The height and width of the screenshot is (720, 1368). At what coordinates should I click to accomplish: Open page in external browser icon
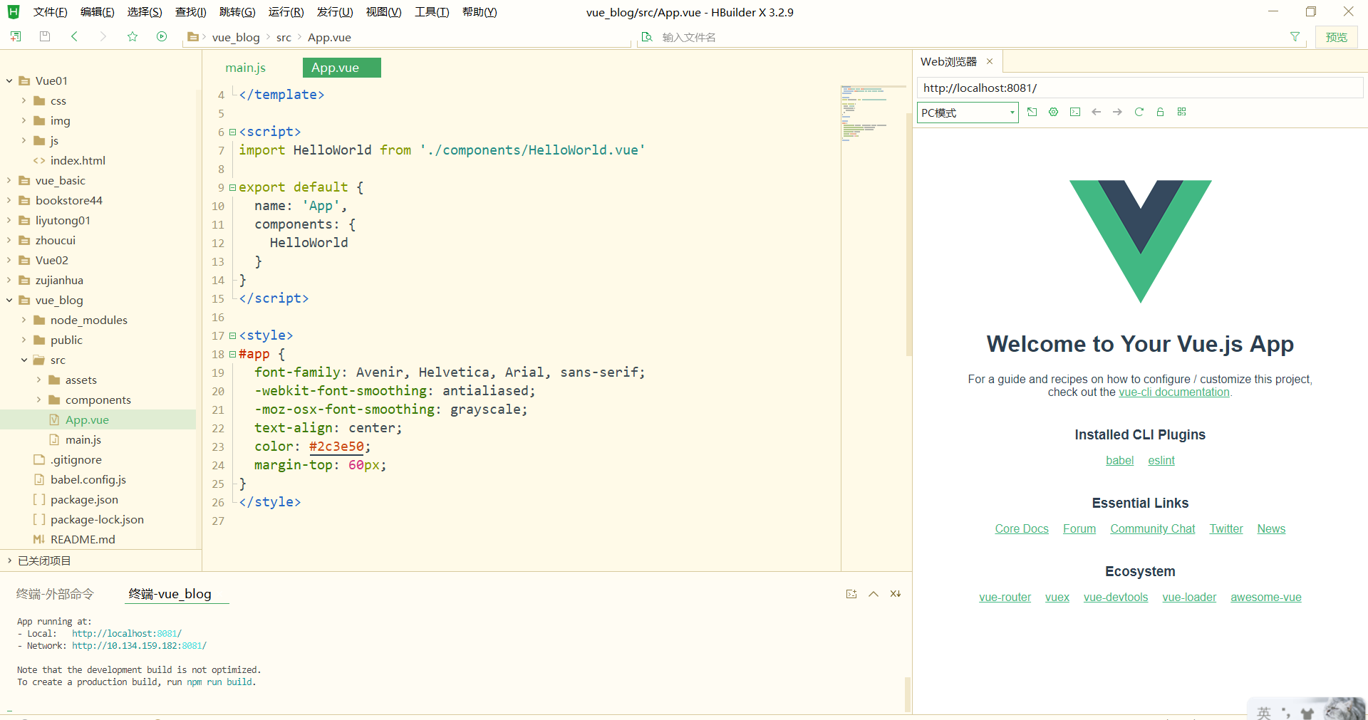(1032, 112)
